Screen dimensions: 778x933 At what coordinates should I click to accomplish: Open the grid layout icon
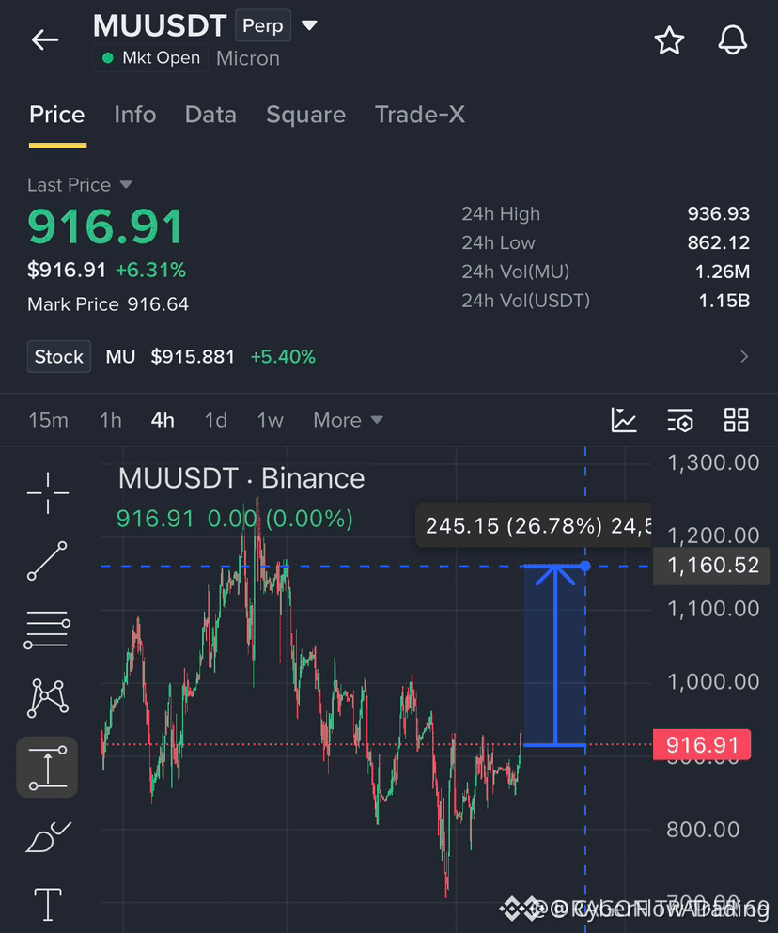pos(737,420)
